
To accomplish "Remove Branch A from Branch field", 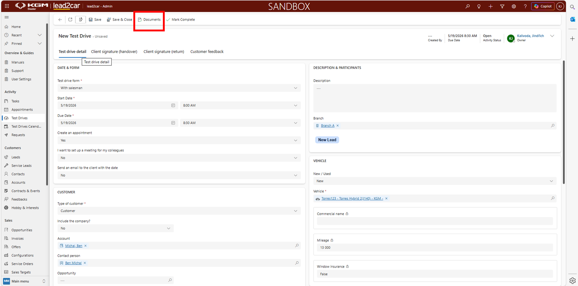I will (338, 126).
